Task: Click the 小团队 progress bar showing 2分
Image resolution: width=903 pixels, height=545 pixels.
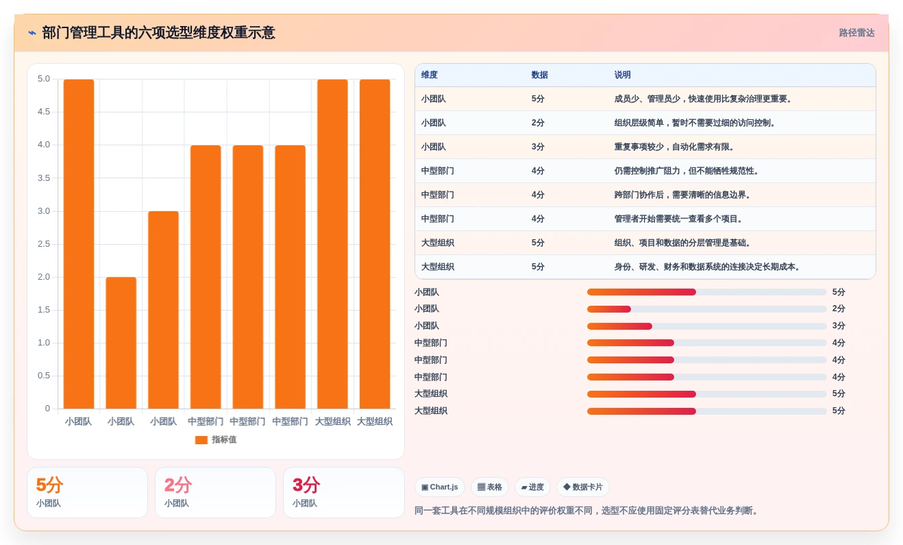Action: click(707, 309)
